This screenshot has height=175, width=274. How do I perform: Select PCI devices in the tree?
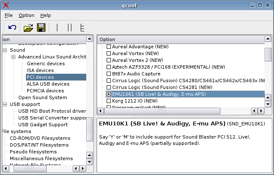pos(56,77)
